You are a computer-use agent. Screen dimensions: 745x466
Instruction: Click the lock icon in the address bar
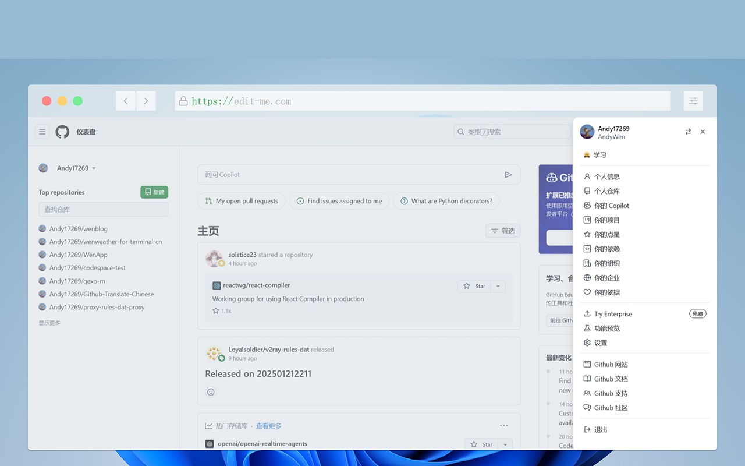coord(183,101)
